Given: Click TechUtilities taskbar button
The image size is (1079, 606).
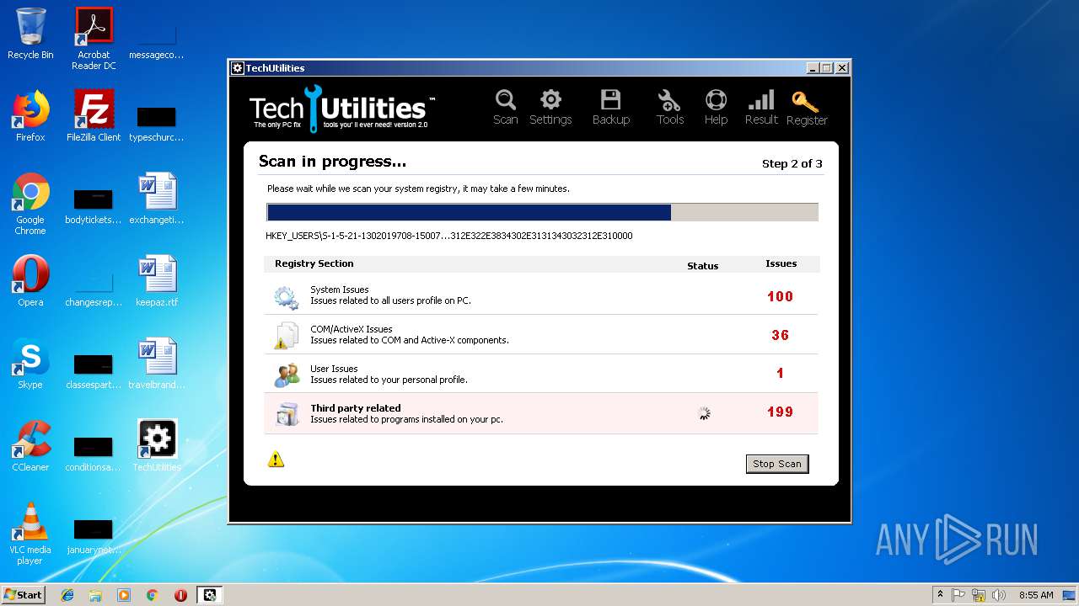Looking at the screenshot, I should click(209, 595).
